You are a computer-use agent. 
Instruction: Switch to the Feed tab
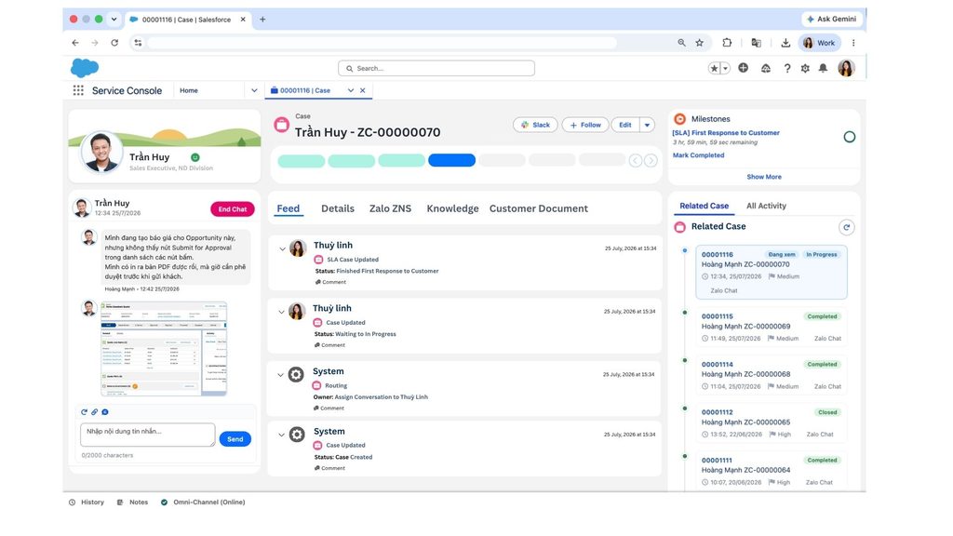289,208
